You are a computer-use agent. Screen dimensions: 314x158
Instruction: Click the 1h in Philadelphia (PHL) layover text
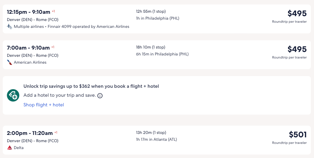click(158, 18)
